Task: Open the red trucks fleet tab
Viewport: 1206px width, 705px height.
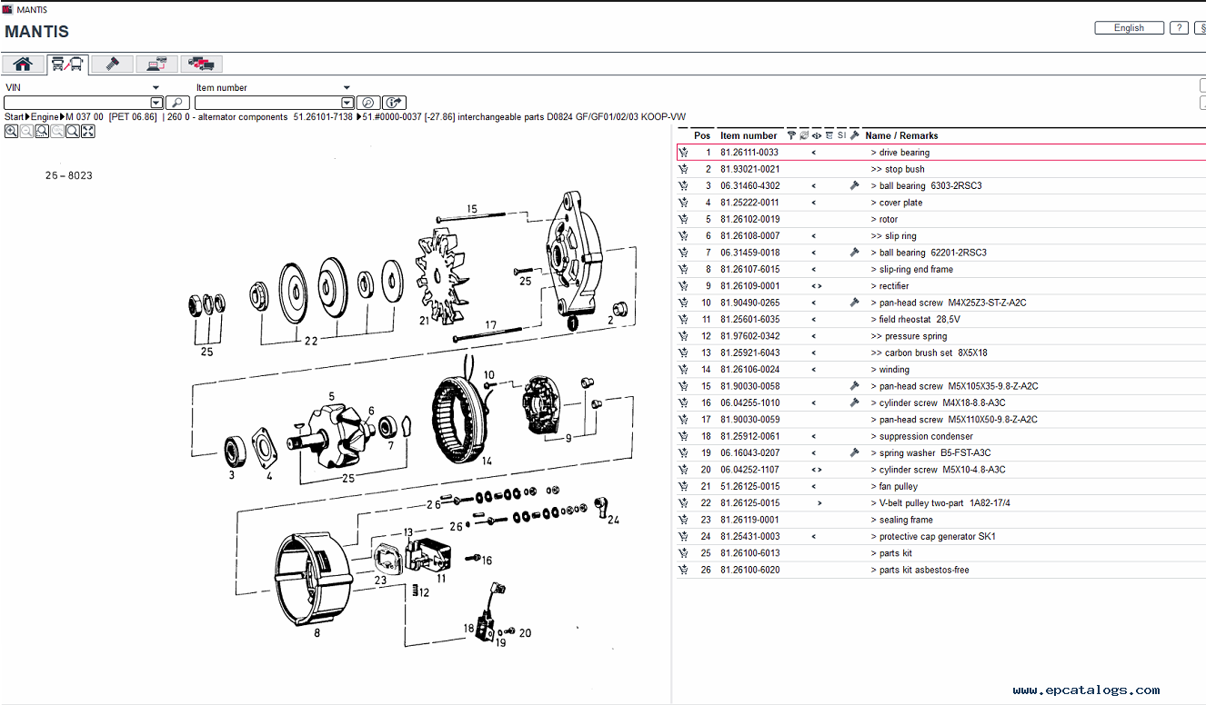Action: (201, 64)
